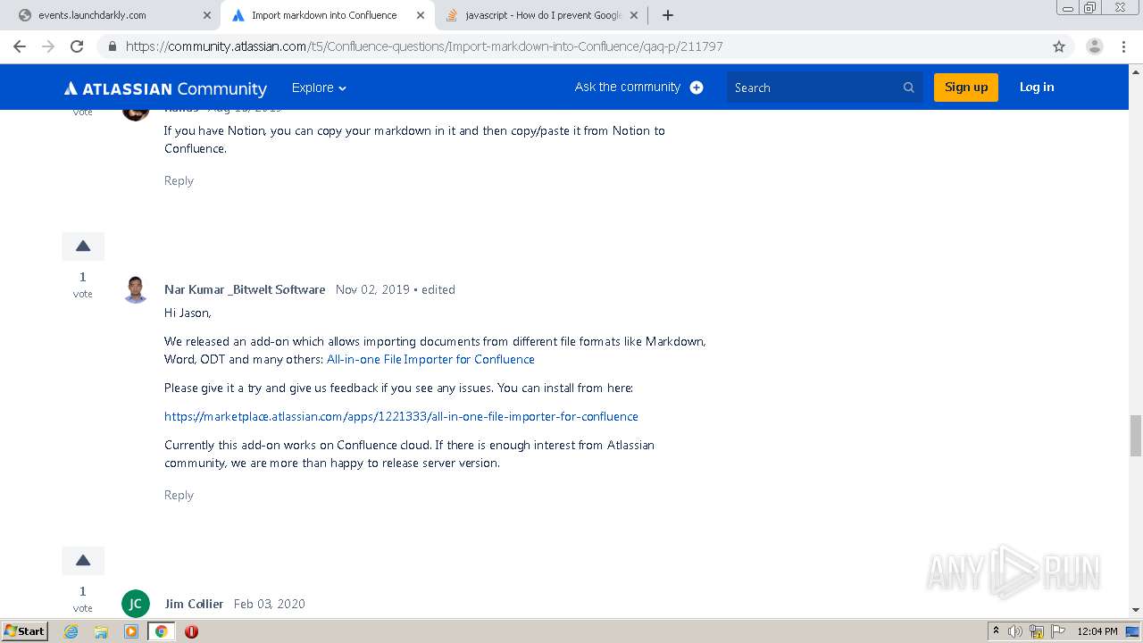Select the Chrome taskbar button

pos(161,631)
